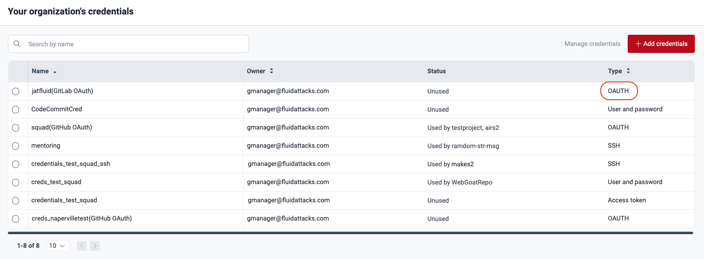Click the search magnifier icon
This screenshot has width=704, height=259.
click(17, 44)
